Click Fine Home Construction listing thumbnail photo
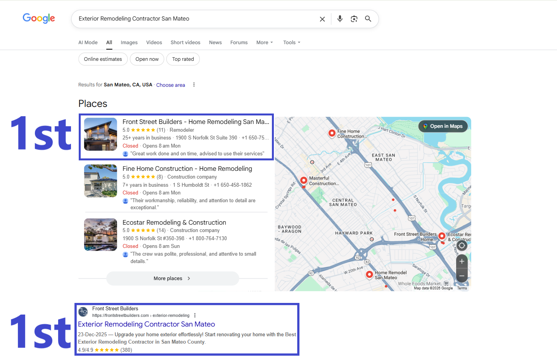The image size is (557, 356). tap(100, 181)
